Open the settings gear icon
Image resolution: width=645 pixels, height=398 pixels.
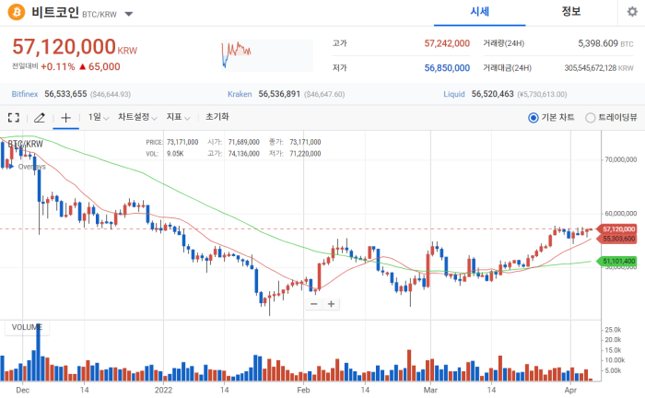click(632, 11)
